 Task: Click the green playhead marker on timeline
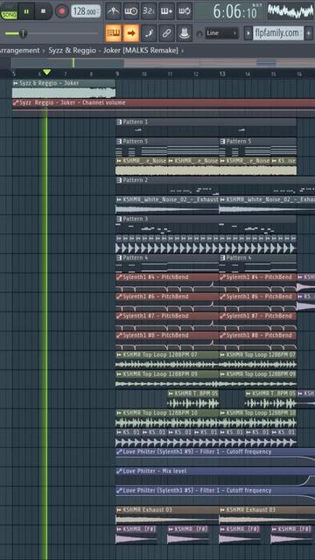coord(46,73)
